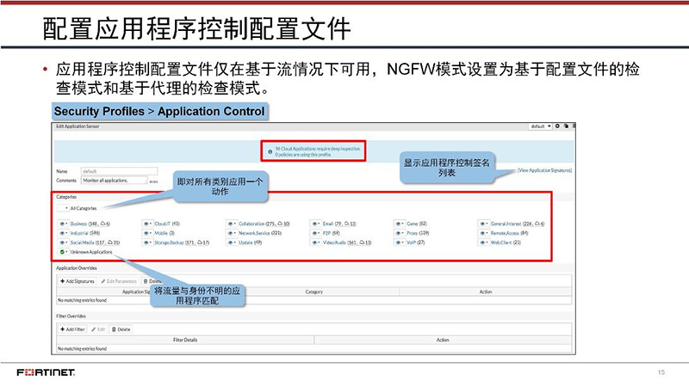Click the General.Interest category link

(x=506, y=224)
